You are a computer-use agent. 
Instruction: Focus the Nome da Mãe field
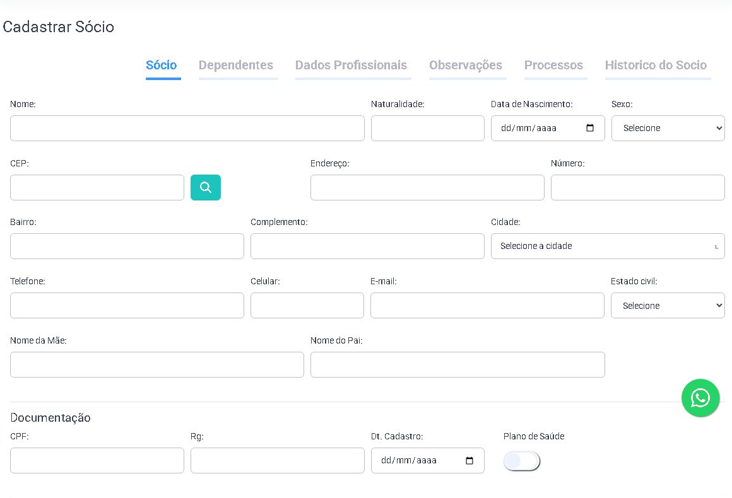click(157, 364)
